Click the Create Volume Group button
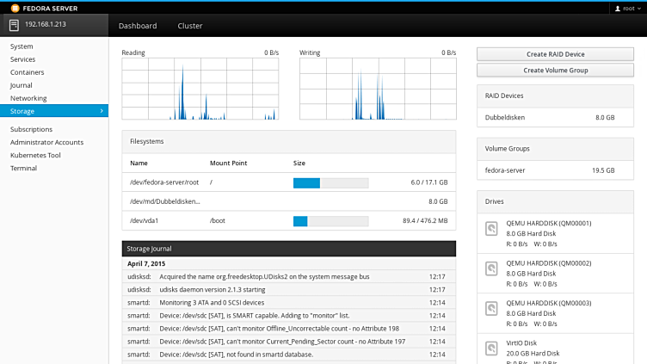Image resolution: width=647 pixels, height=364 pixels. coord(555,70)
